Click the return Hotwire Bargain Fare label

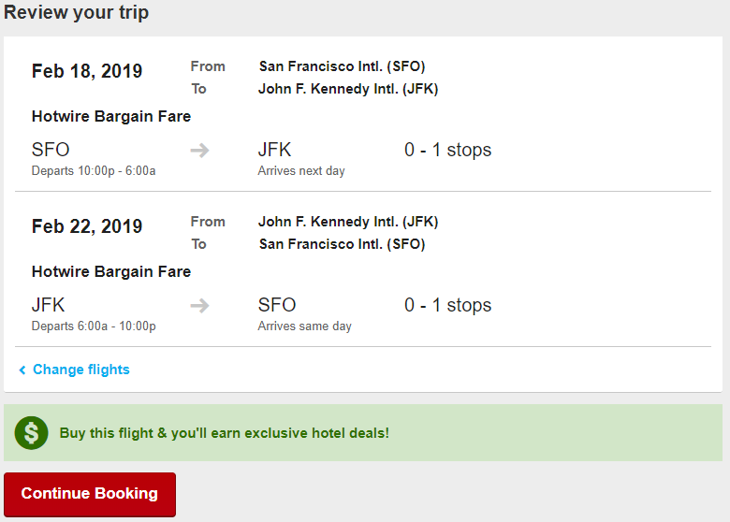[x=111, y=271]
